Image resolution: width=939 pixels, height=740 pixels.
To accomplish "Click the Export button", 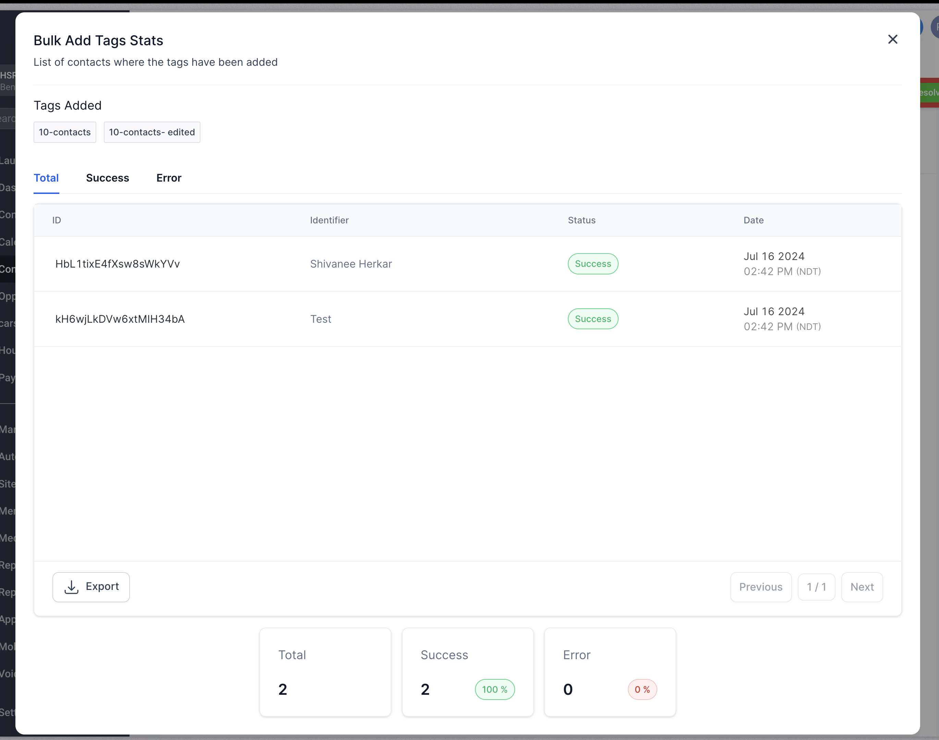I will coord(91,587).
